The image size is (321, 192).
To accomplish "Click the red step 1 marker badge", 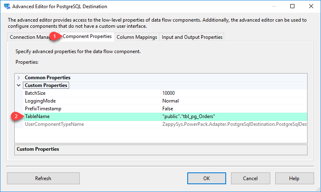I will 54,37.
